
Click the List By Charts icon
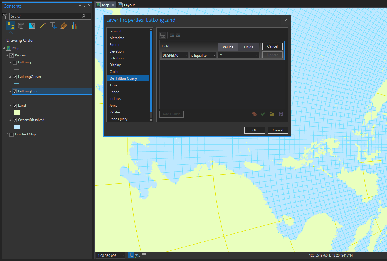tap(74, 26)
